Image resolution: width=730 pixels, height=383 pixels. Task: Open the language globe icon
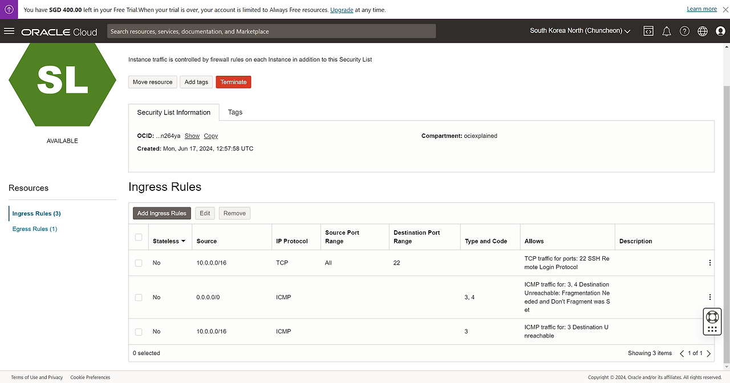coord(703,31)
